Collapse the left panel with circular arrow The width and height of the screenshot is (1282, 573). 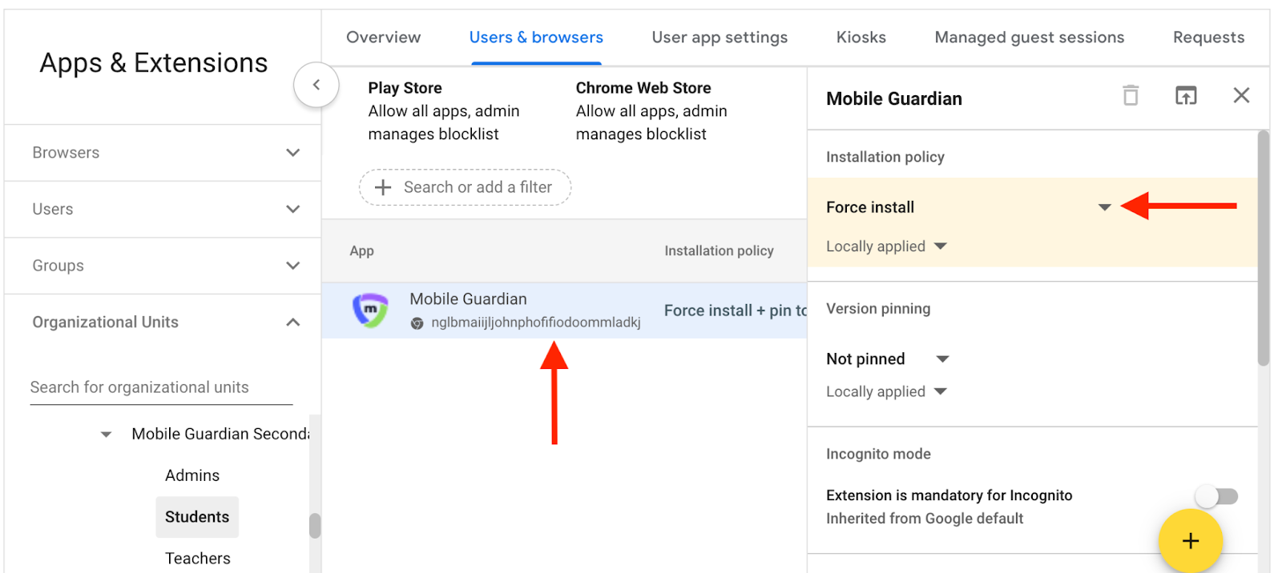click(316, 84)
